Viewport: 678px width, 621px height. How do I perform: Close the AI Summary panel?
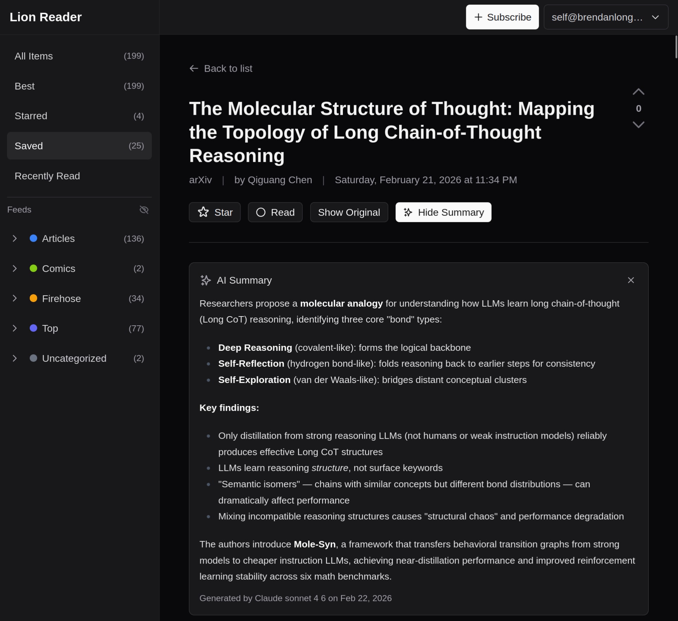631,280
